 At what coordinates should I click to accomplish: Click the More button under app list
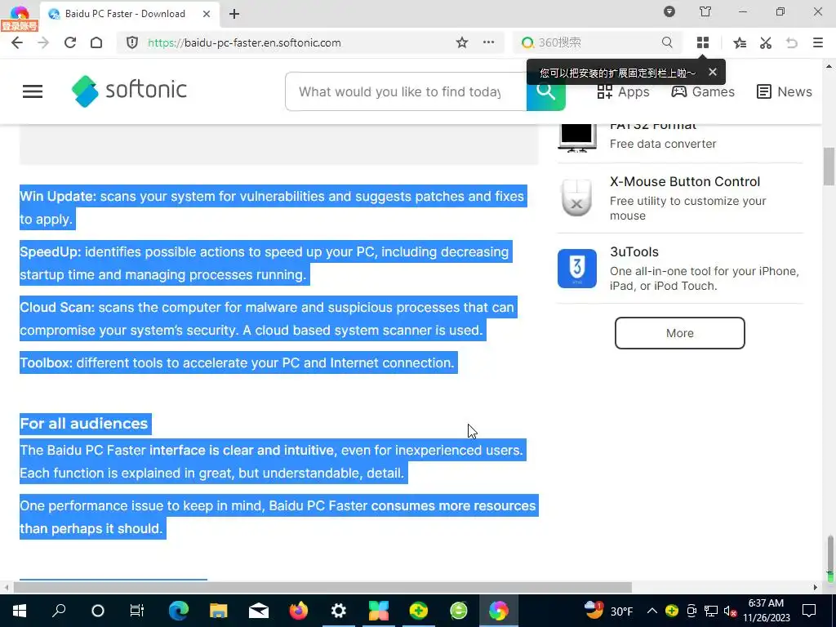pyautogui.click(x=680, y=333)
